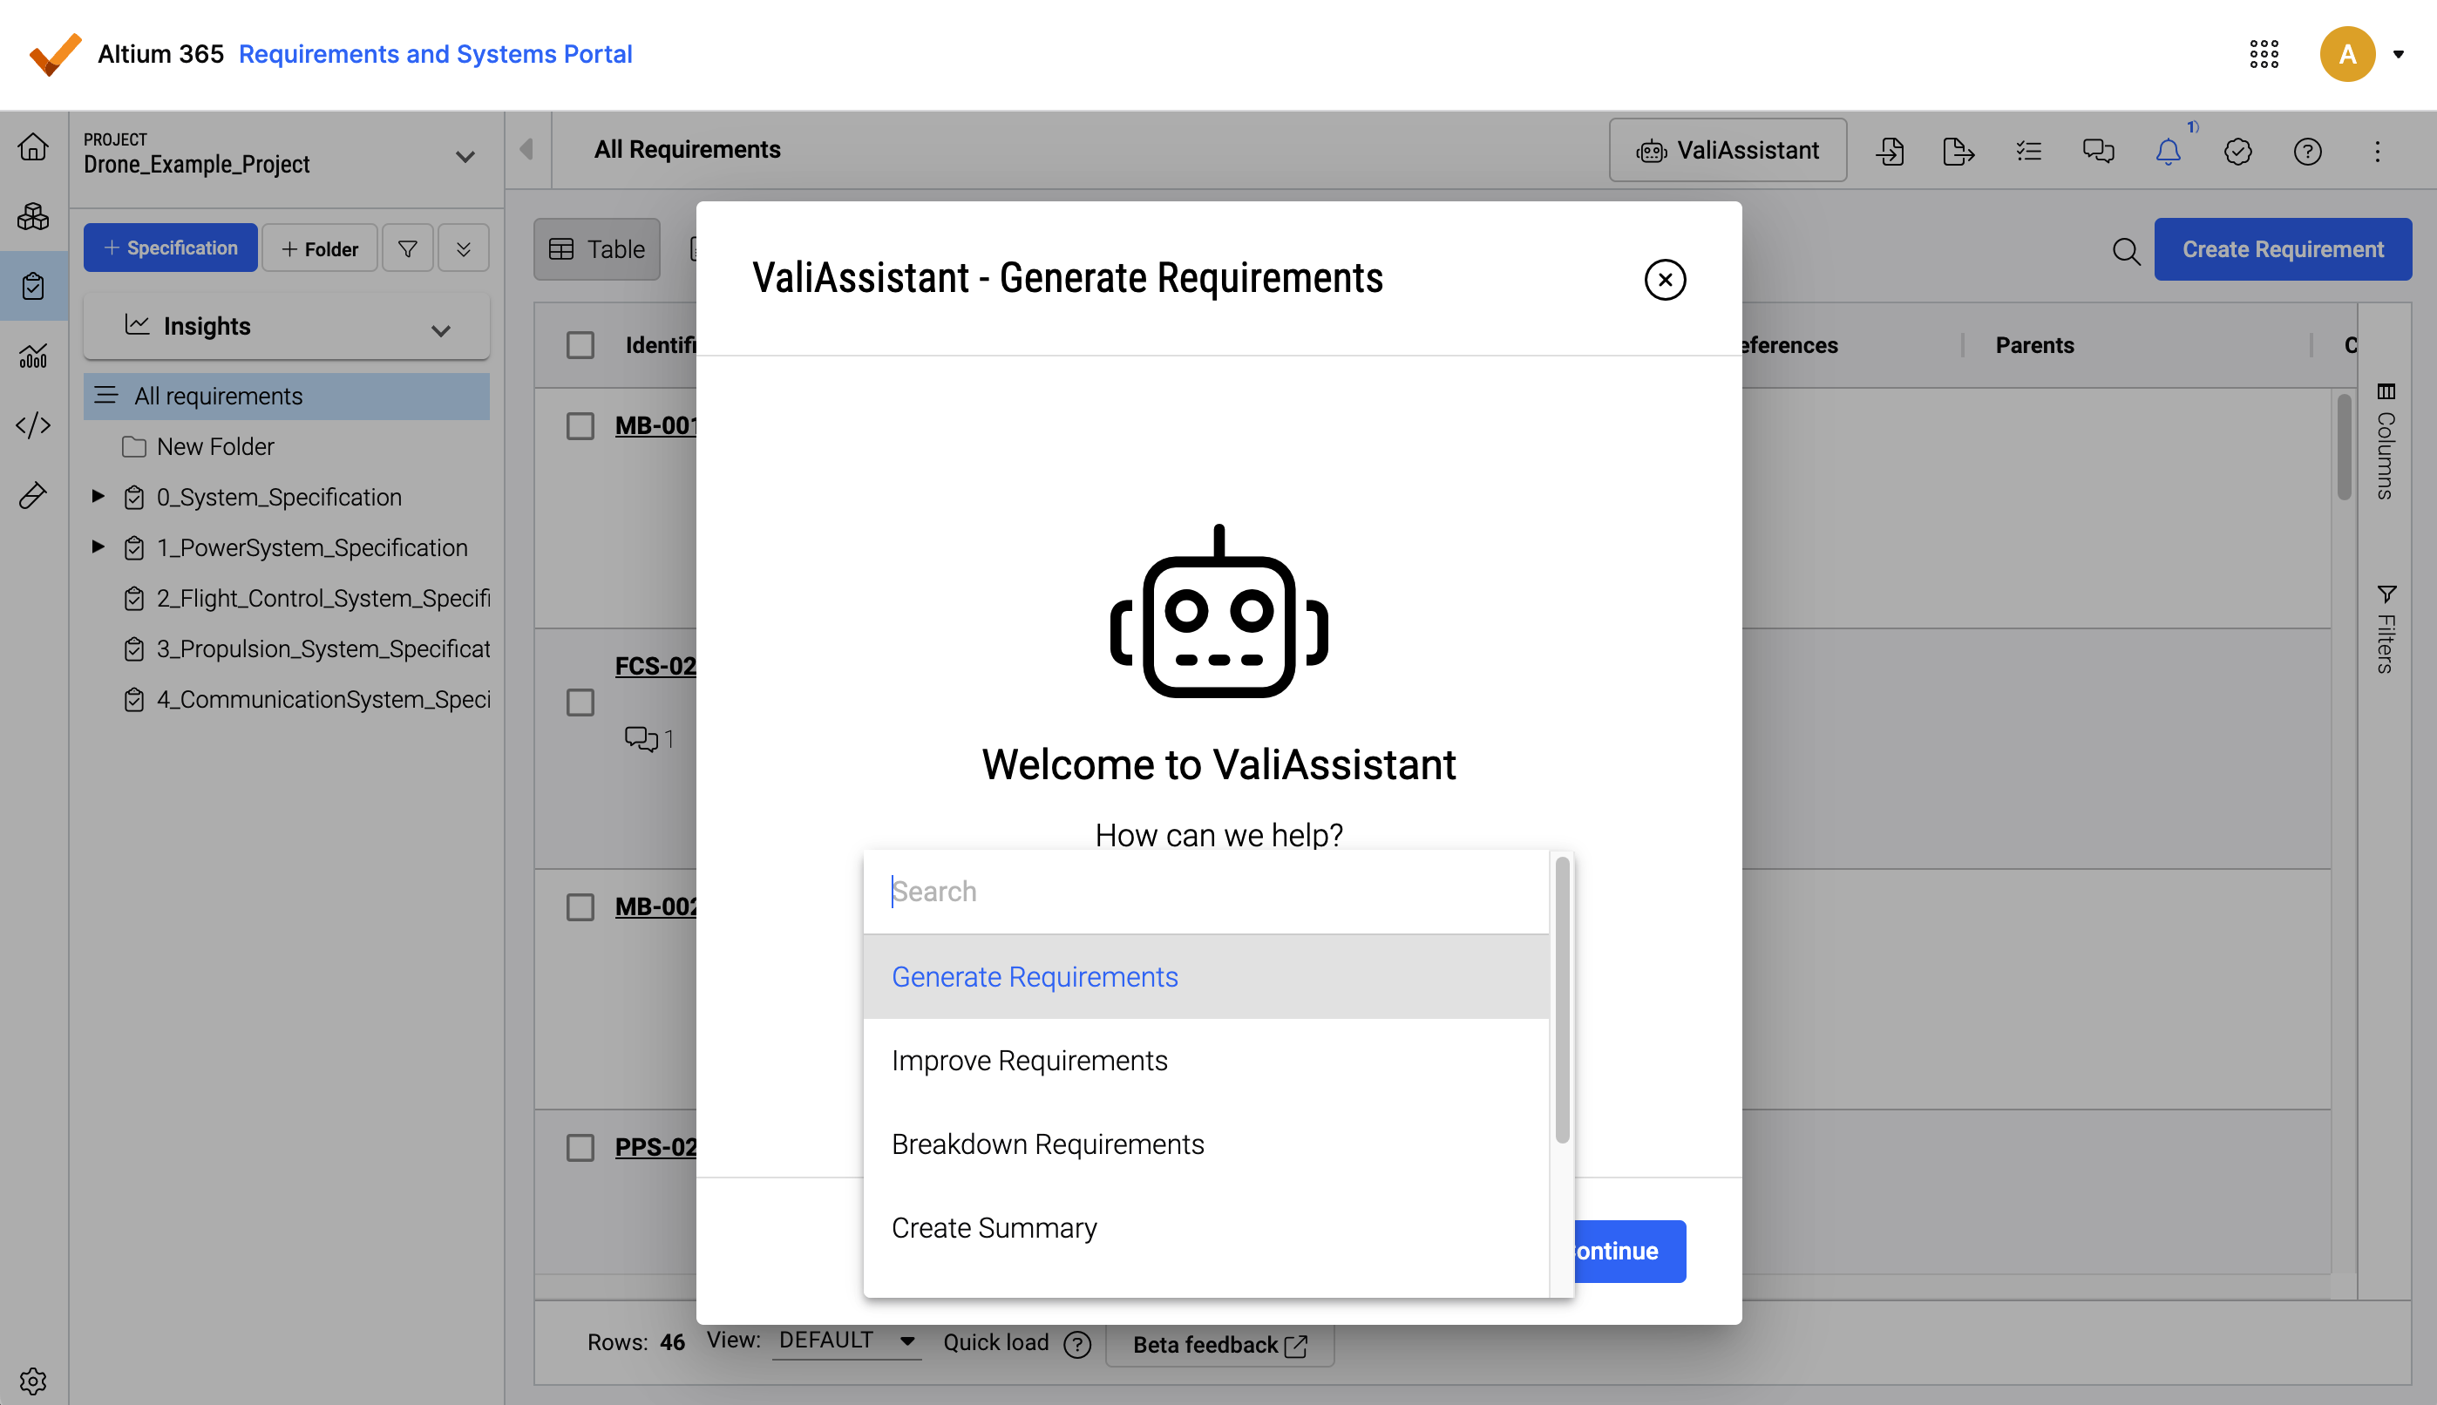Open the comments chat bubbles icon
The height and width of the screenshot is (1405, 2437).
click(x=2097, y=152)
